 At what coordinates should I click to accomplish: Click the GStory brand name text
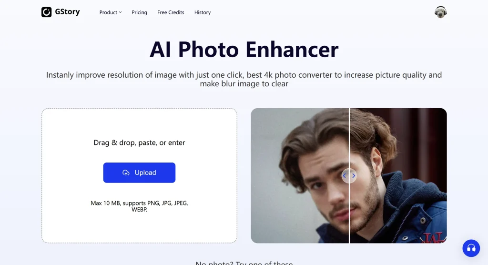(67, 12)
